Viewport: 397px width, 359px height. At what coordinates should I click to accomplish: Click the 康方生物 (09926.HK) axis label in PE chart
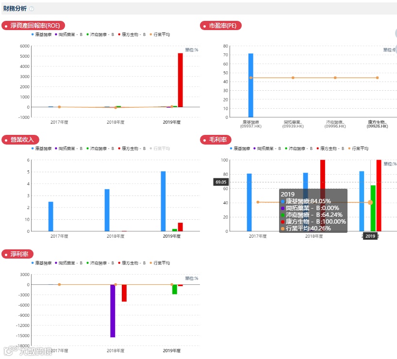377,124
